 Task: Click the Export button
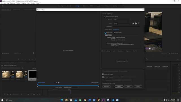click(128, 86)
